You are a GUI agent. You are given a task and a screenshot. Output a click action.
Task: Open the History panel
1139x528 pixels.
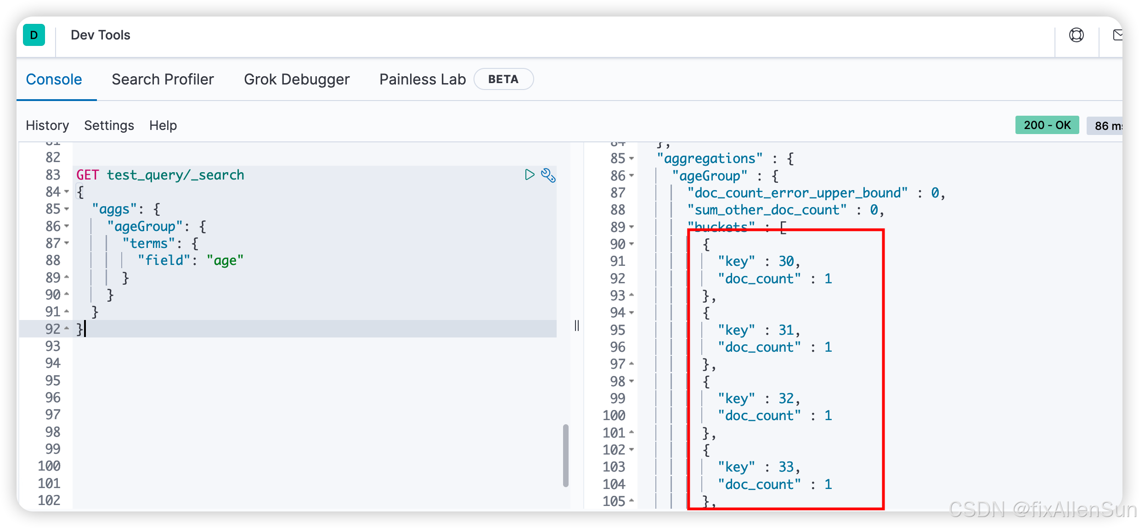[47, 125]
